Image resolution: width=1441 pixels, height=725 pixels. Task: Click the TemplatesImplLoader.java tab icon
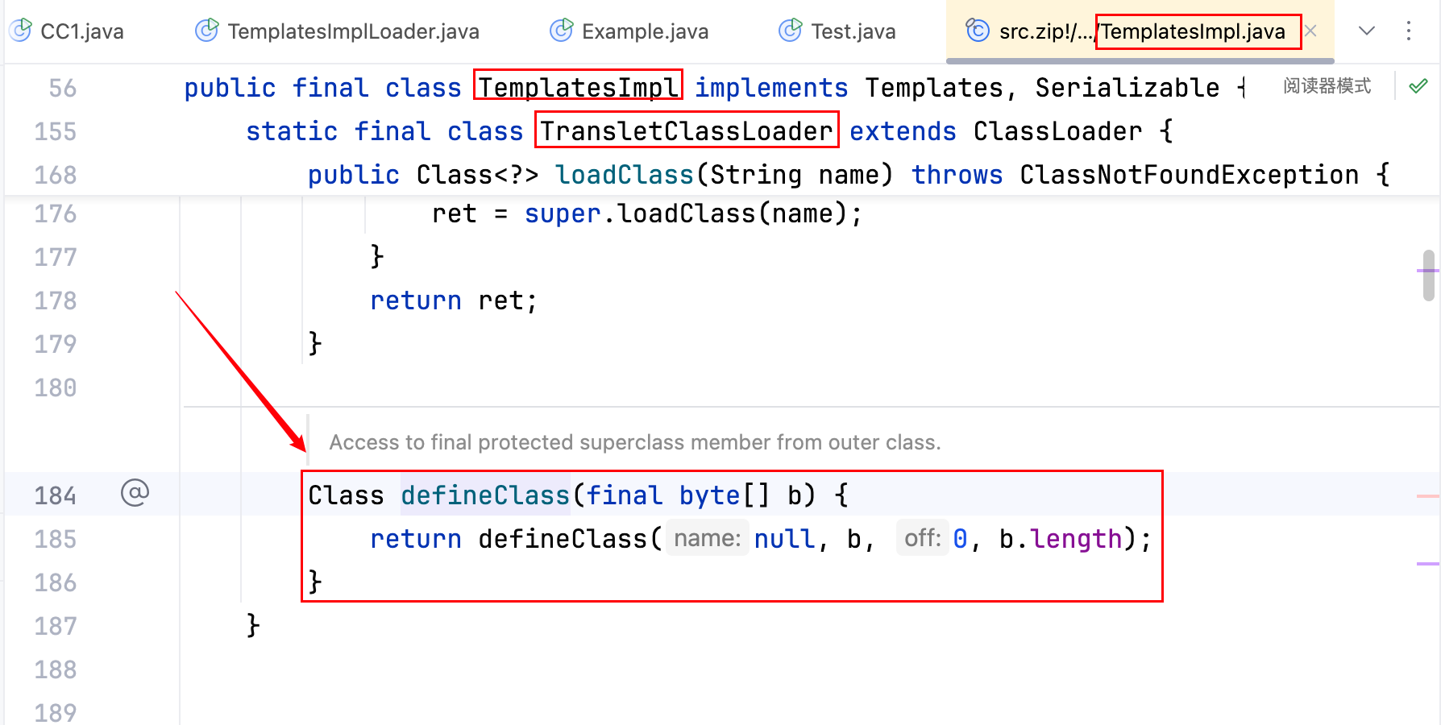point(207,31)
